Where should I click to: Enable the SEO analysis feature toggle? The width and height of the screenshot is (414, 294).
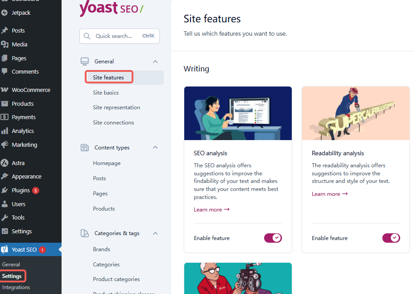[x=273, y=238]
